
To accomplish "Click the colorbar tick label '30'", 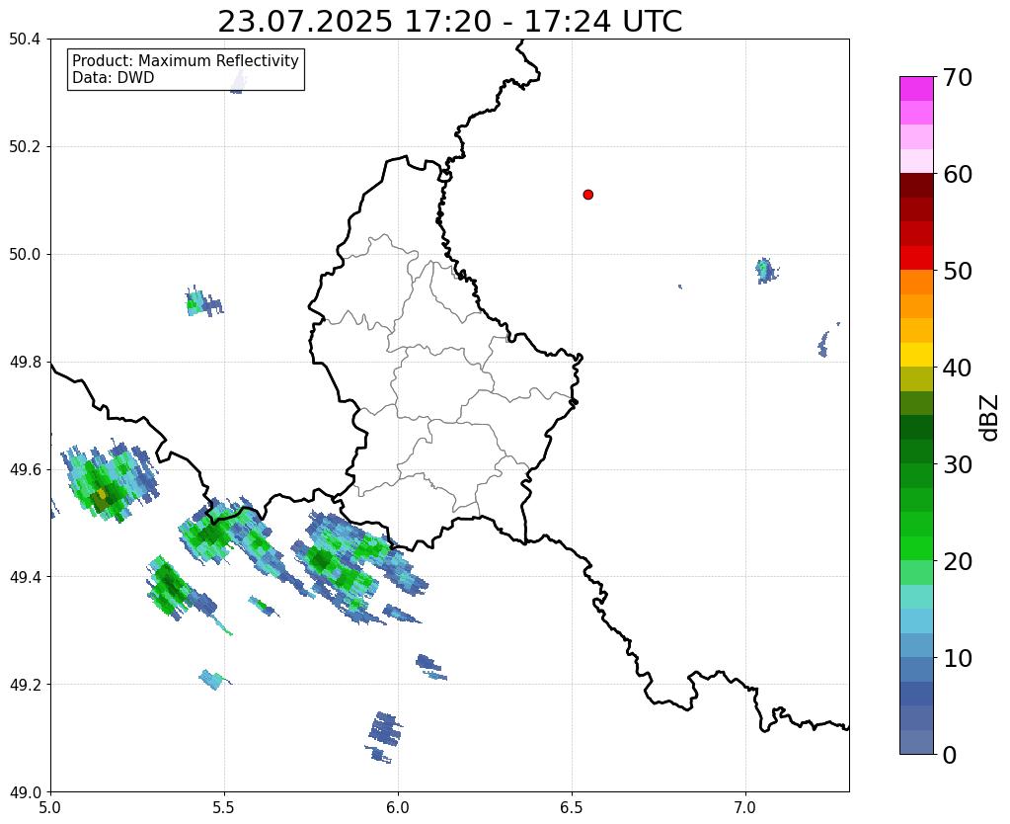I will [x=958, y=464].
